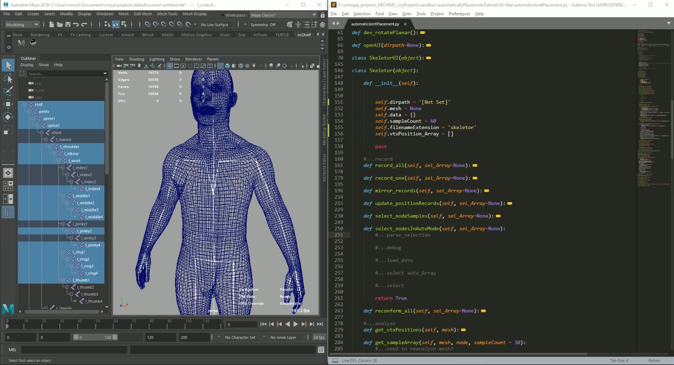Click the New Scene icon
The image size is (674, 365).
52,25
